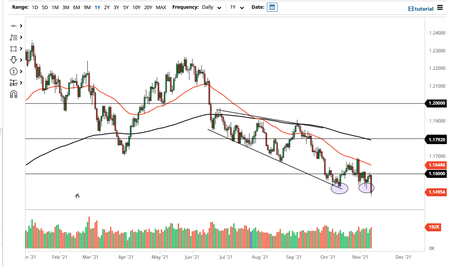Select the circled number one annotation tool
Screen dimensions: 451x267
[x=14, y=71]
